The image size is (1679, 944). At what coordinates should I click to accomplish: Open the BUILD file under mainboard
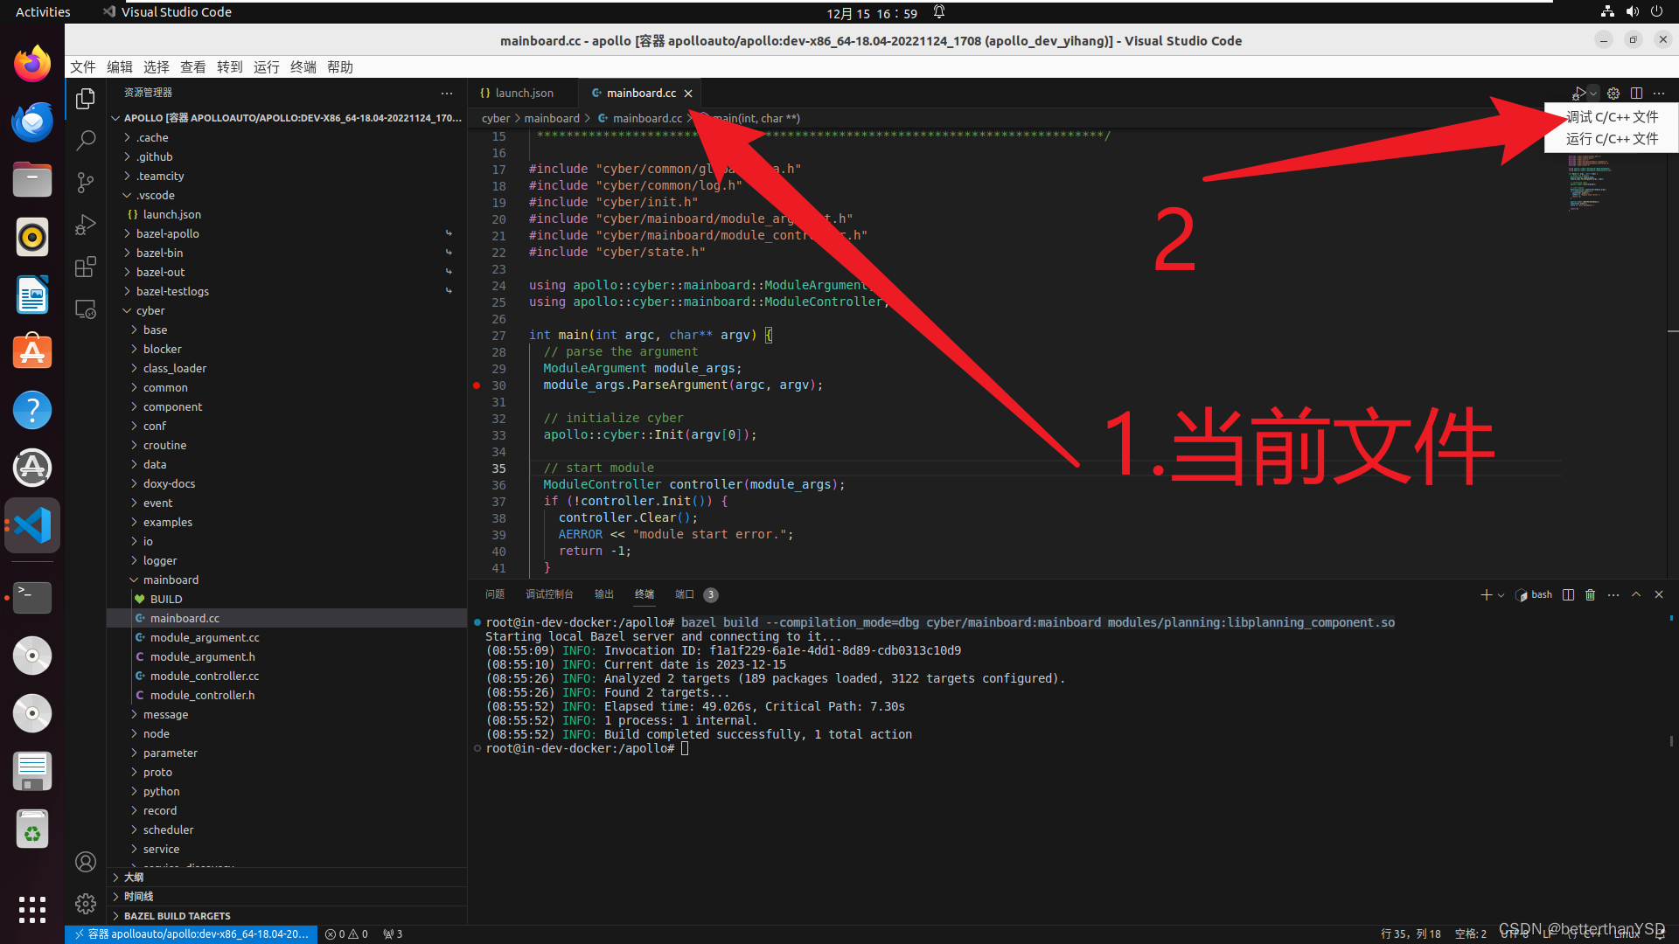pos(287,599)
